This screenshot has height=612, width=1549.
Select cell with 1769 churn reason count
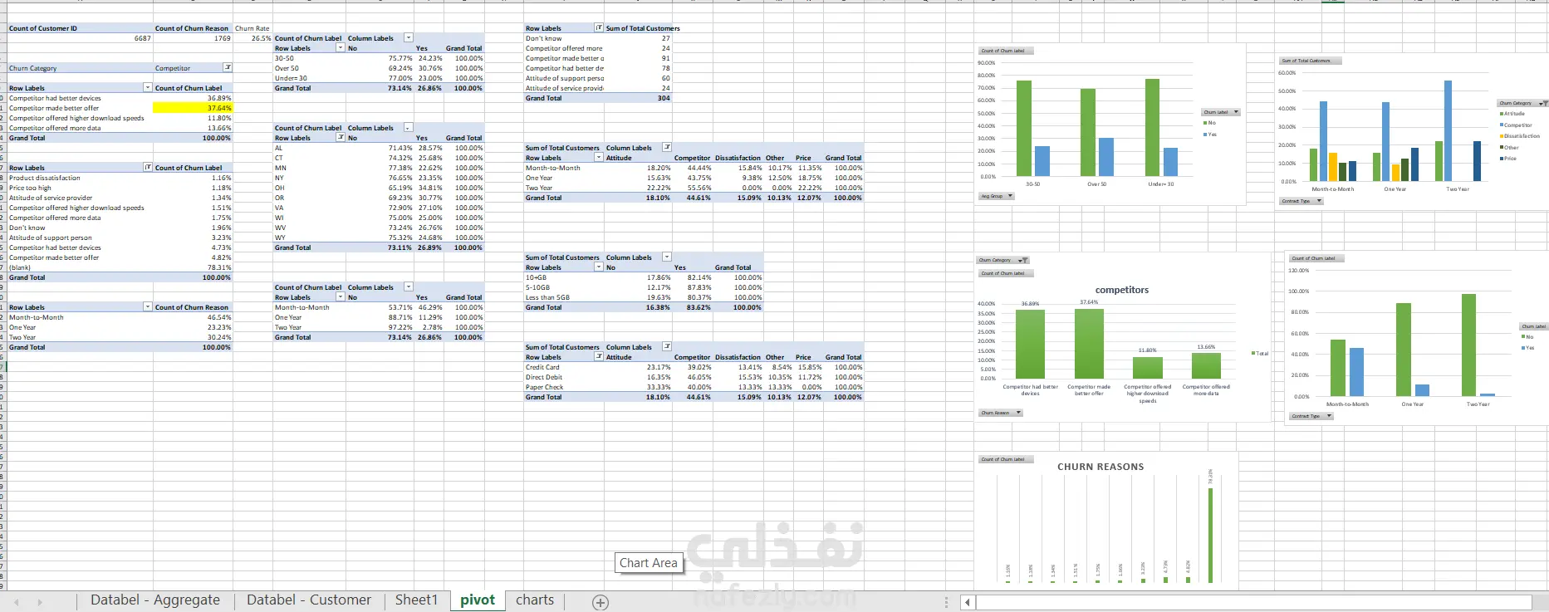[x=193, y=38]
